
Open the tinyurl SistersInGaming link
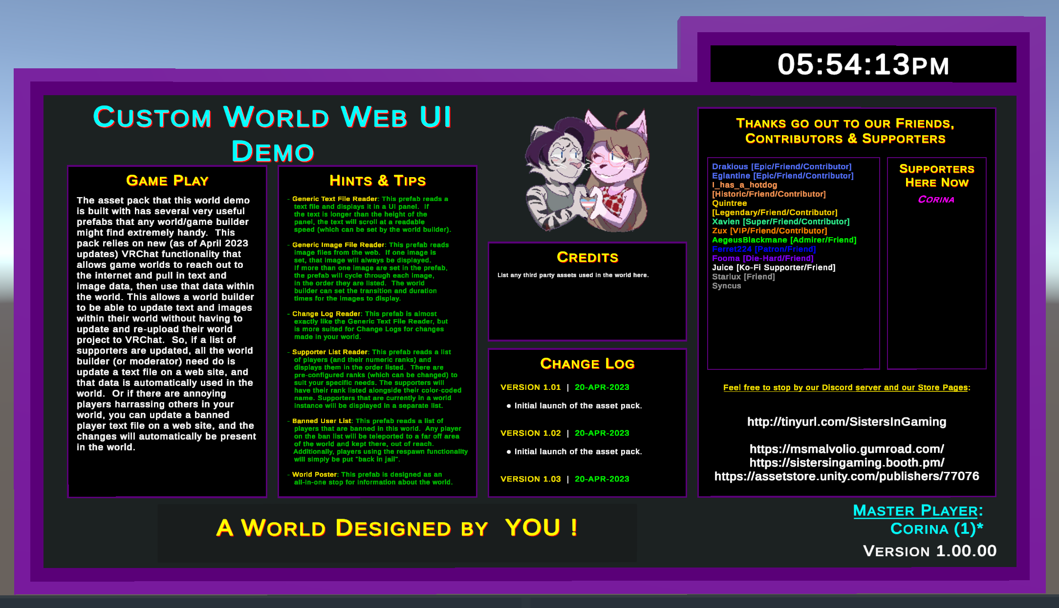[x=846, y=422]
